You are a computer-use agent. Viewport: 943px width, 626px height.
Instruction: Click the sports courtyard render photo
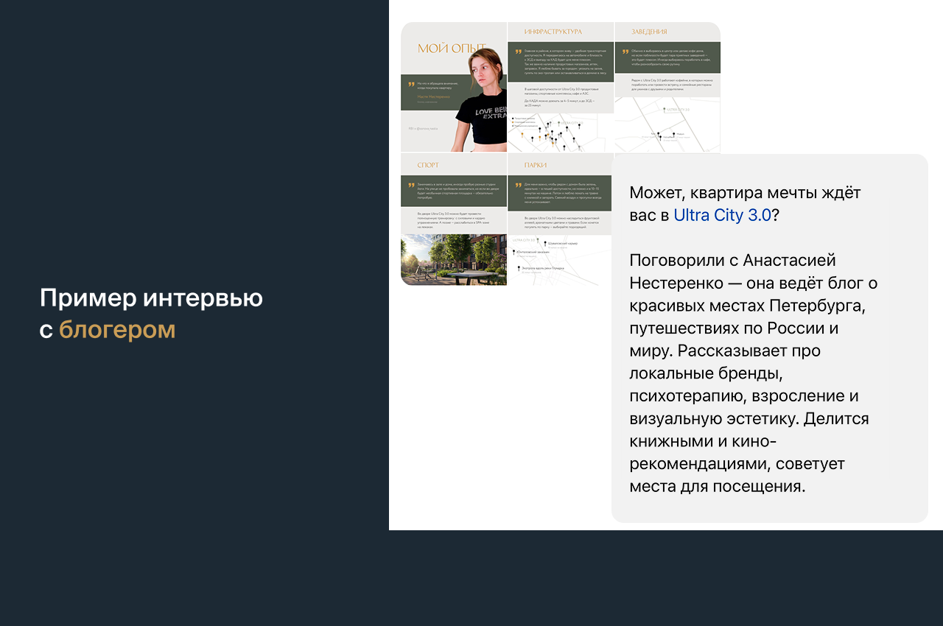(x=454, y=259)
